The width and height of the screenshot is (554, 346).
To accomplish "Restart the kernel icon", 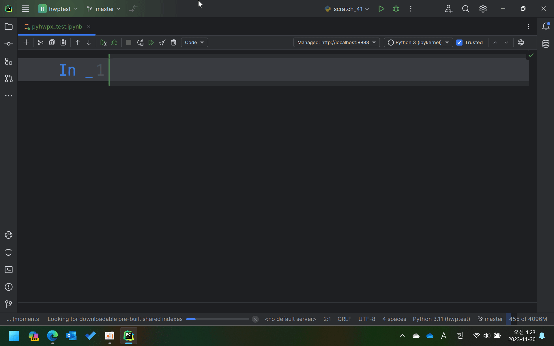I will (140, 42).
